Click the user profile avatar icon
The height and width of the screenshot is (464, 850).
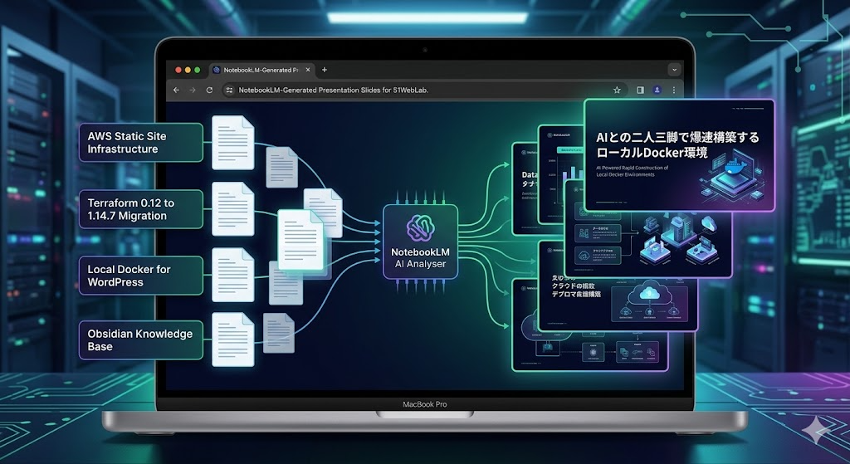[657, 90]
